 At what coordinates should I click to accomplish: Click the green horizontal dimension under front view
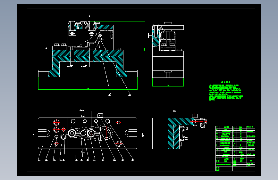pyautogui.click(x=88, y=89)
